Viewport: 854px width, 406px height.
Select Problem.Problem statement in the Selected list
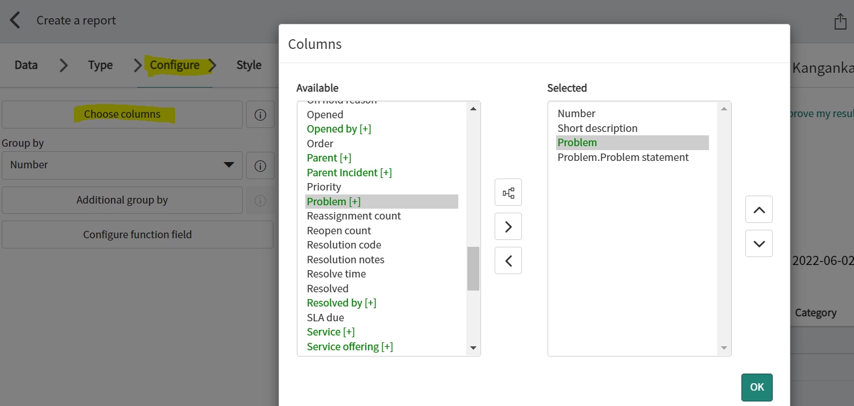(623, 157)
